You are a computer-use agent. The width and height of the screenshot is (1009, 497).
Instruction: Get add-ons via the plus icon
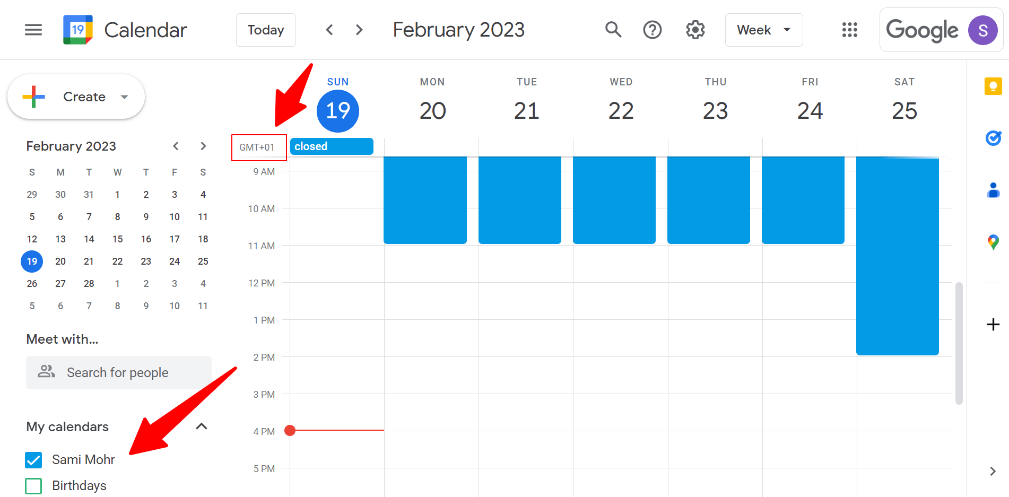pos(993,325)
